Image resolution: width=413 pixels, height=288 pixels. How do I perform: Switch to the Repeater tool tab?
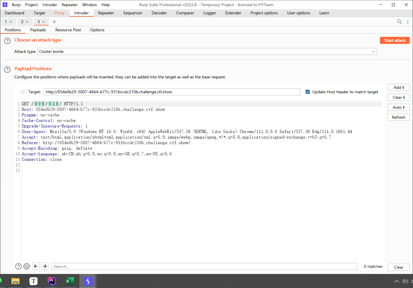106,13
